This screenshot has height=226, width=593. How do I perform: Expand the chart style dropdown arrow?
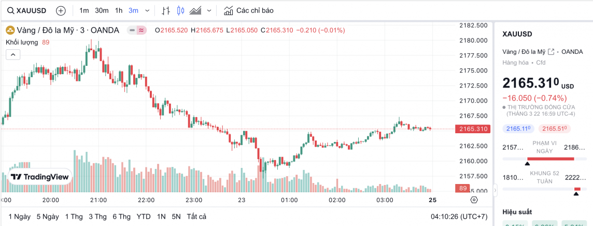coord(209,10)
